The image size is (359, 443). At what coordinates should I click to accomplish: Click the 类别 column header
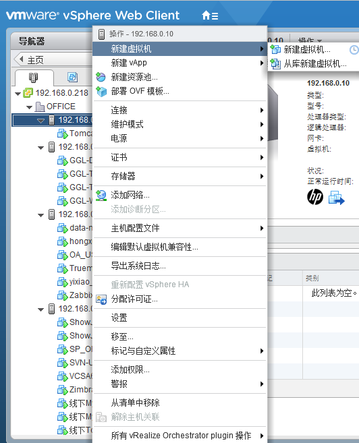pyautogui.click(x=312, y=278)
